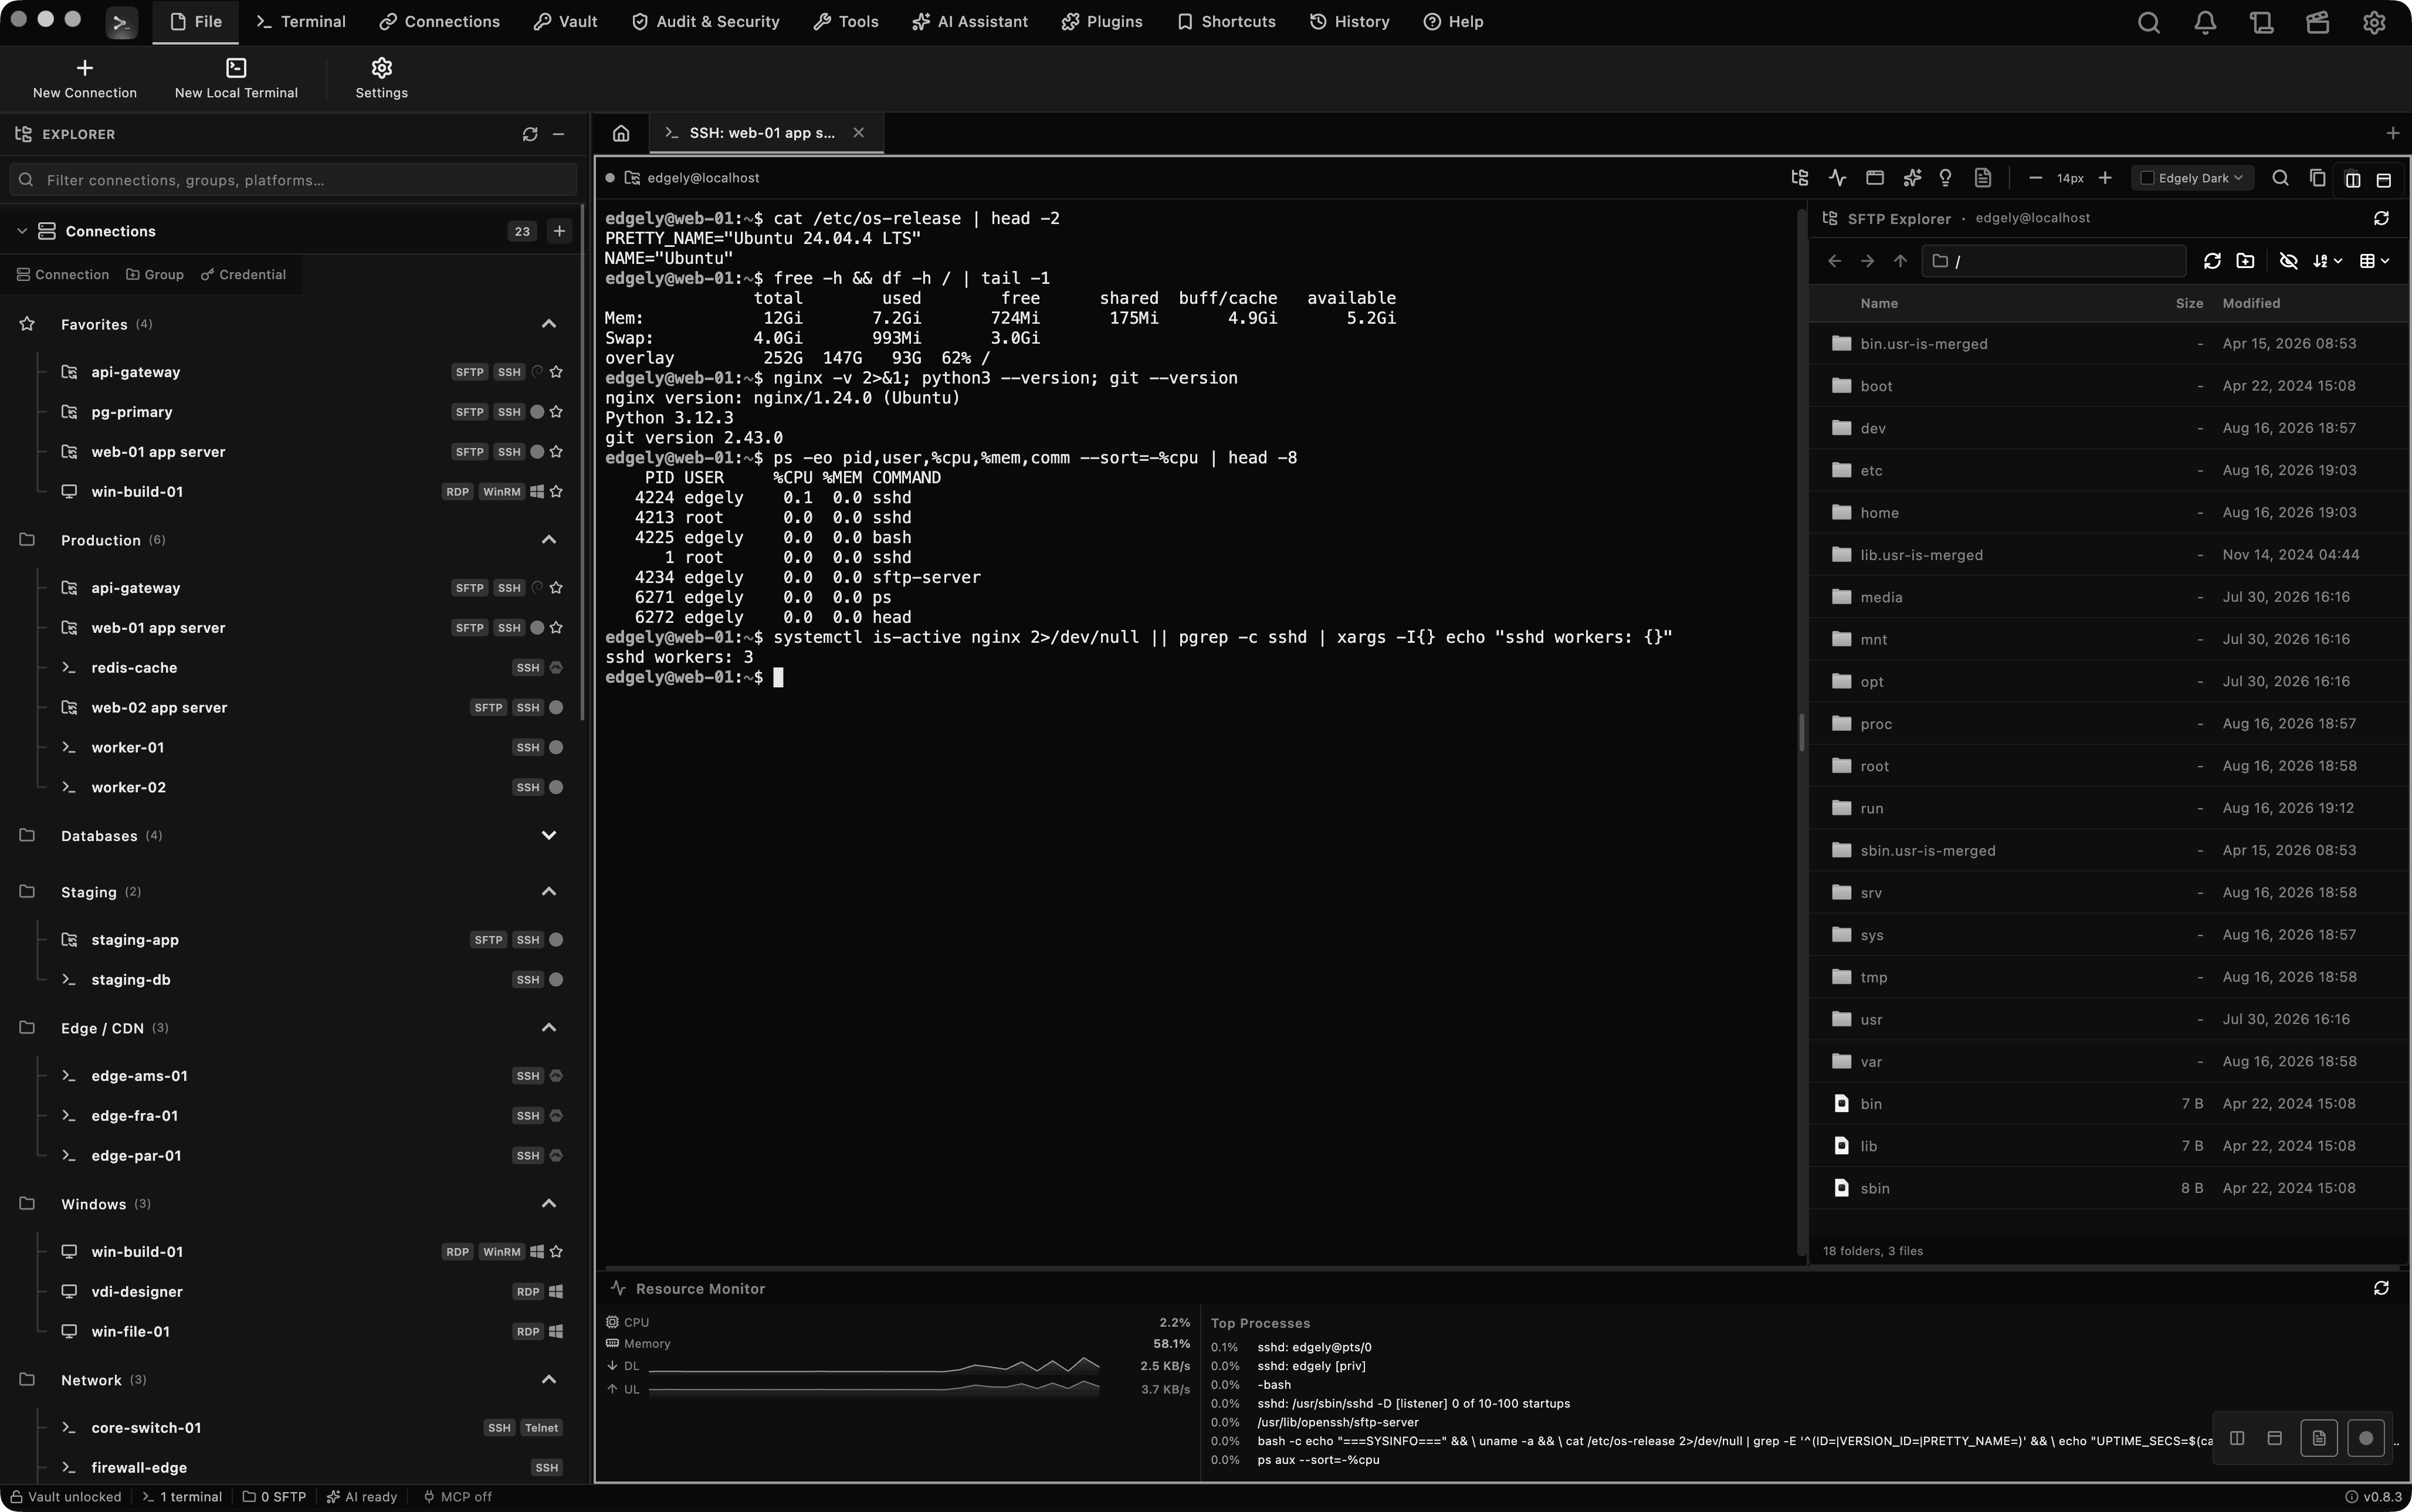Open Settings from the File ribbon

[382, 78]
